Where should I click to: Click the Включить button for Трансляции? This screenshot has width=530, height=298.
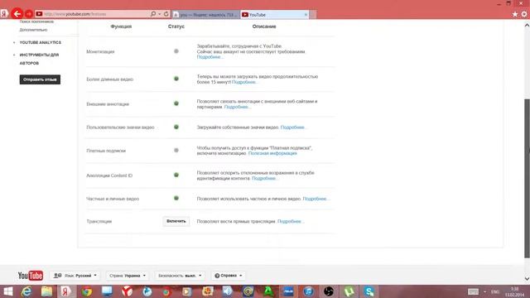(176, 221)
